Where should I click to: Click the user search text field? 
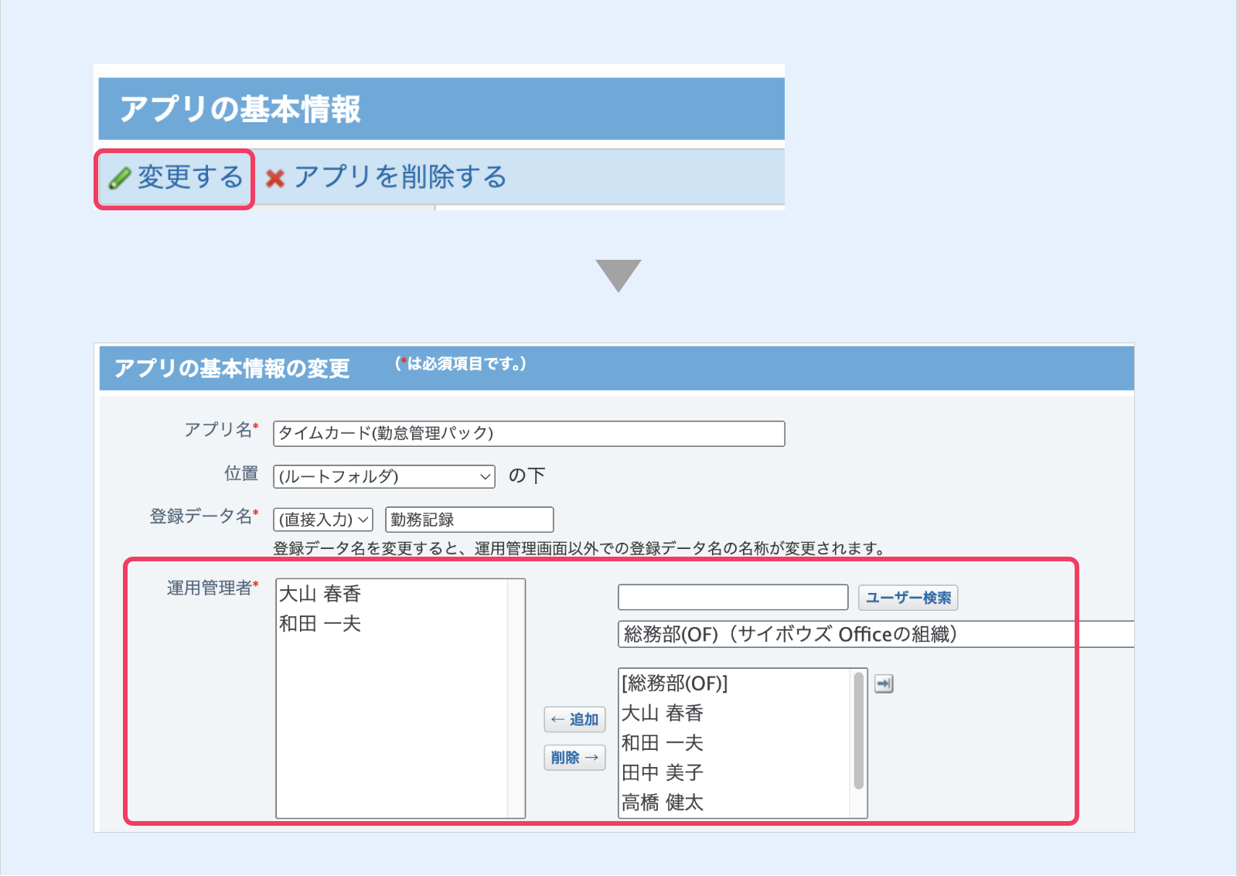pos(733,598)
